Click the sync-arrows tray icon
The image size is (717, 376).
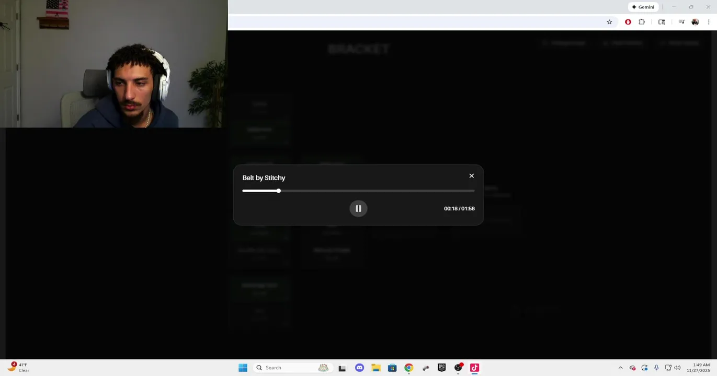click(644, 368)
